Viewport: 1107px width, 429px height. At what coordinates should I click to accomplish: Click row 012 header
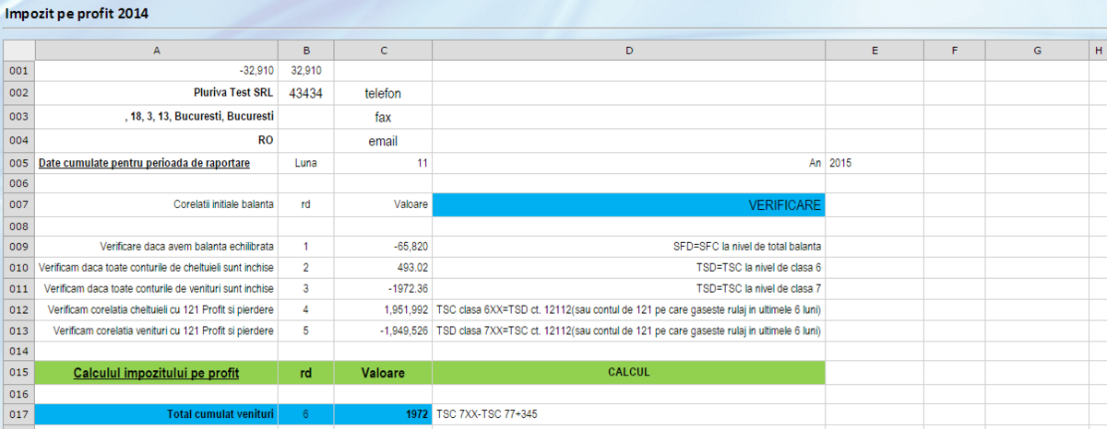coord(18,308)
